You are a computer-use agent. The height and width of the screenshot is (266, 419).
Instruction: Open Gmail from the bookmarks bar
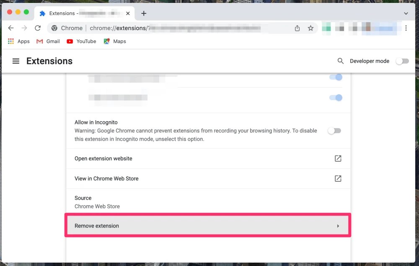(x=48, y=41)
